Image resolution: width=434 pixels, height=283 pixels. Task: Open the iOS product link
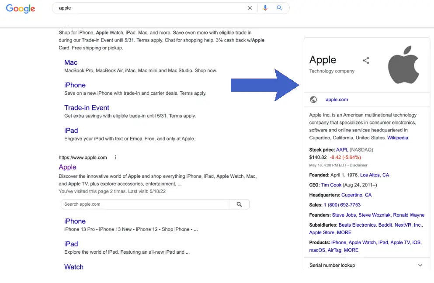pyautogui.click(x=416, y=243)
